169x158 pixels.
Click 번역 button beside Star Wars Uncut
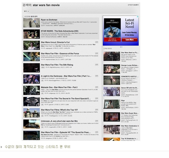point(97,42)
